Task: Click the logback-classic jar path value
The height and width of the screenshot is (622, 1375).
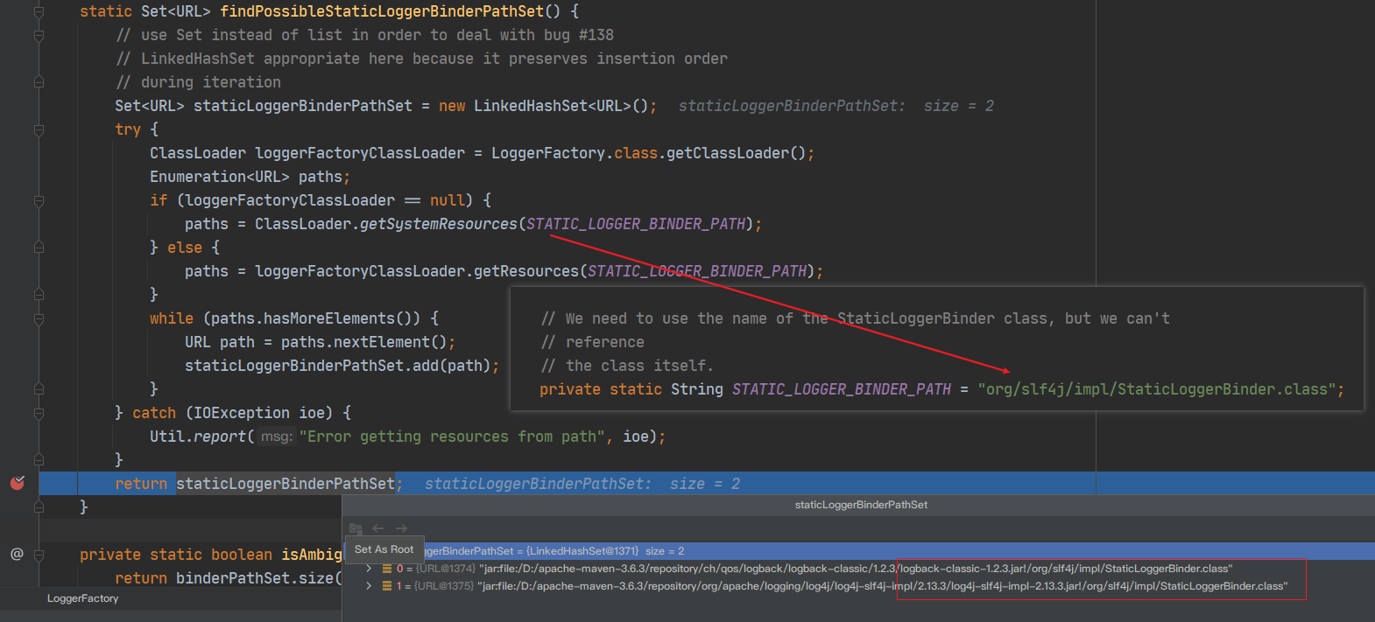Action: (856, 569)
